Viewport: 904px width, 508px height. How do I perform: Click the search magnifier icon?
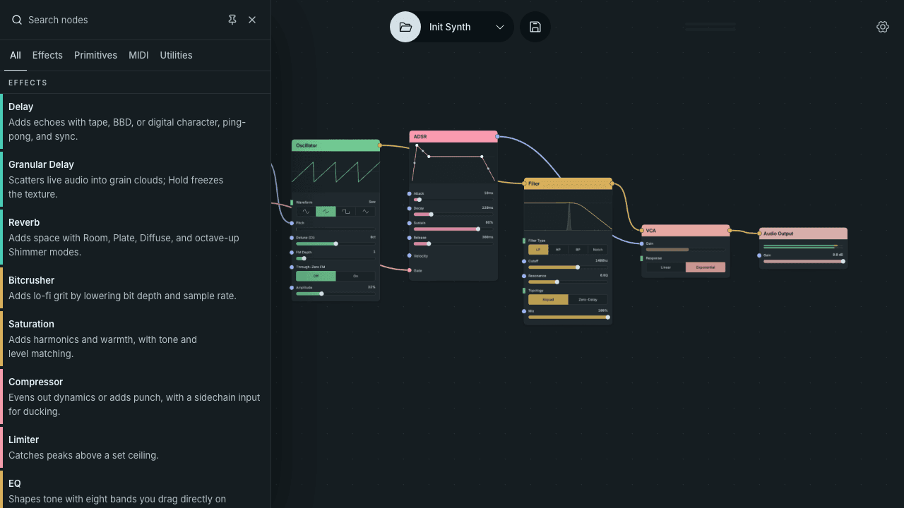tap(17, 20)
